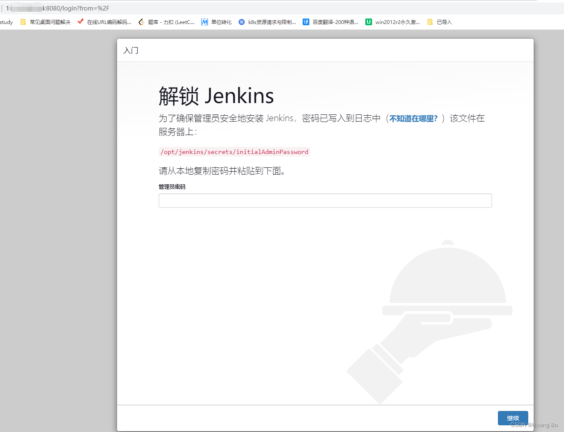Screen dimensions: 564x432
Task: Open the win2012r2永久激 bookmark
Action: pos(393,22)
